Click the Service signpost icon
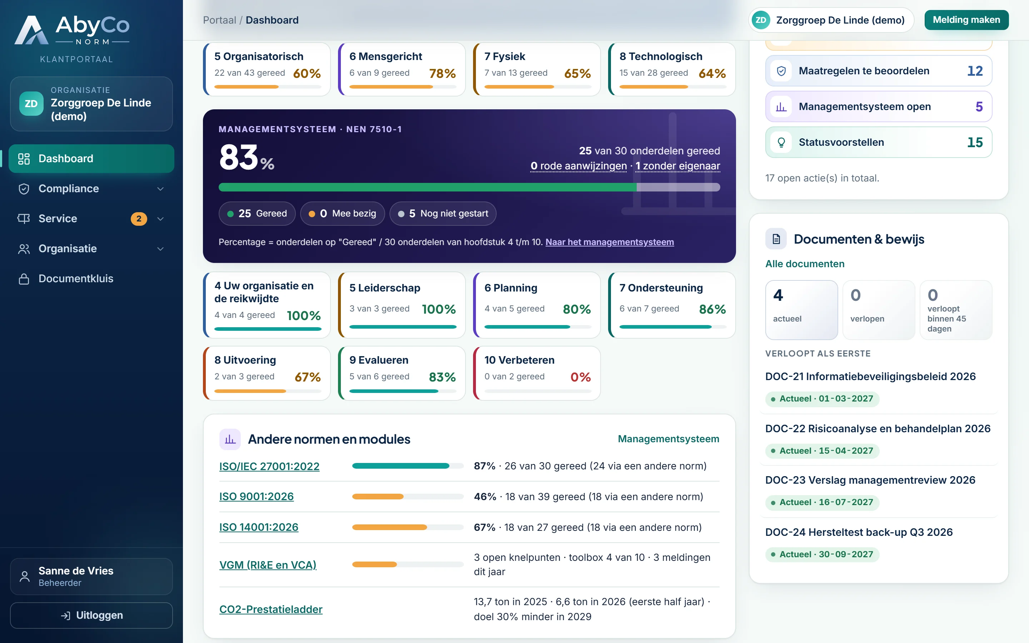 24,219
